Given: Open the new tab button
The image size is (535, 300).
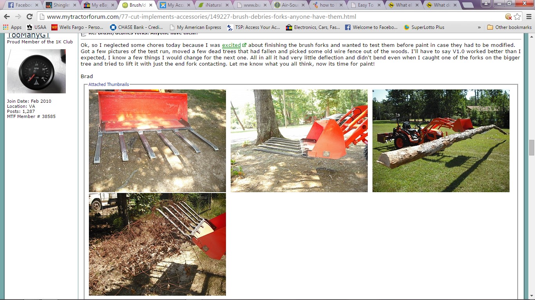Looking at the screenshot, I should (x=468, y=5).
